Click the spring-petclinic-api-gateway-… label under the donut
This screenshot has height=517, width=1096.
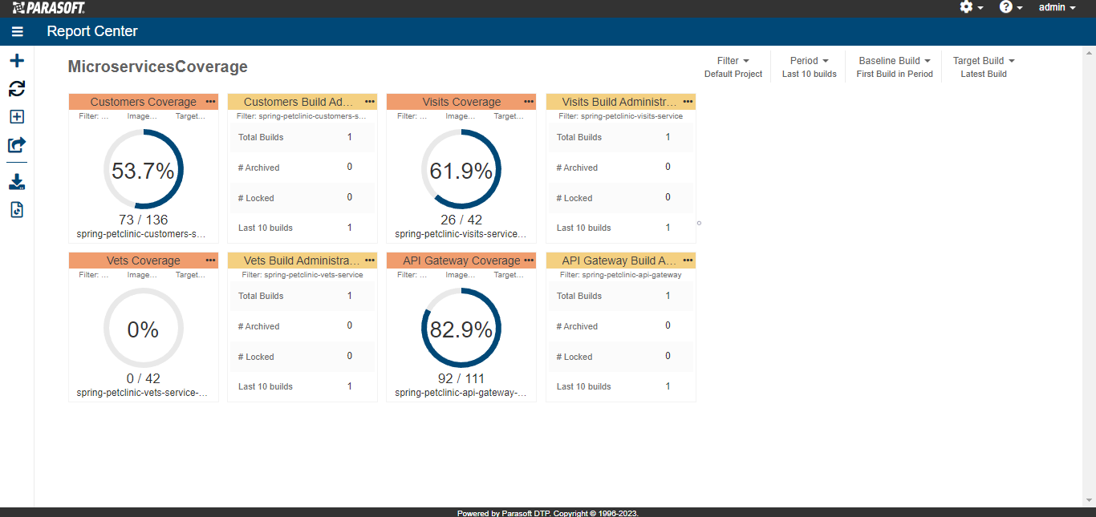point(461,394)
